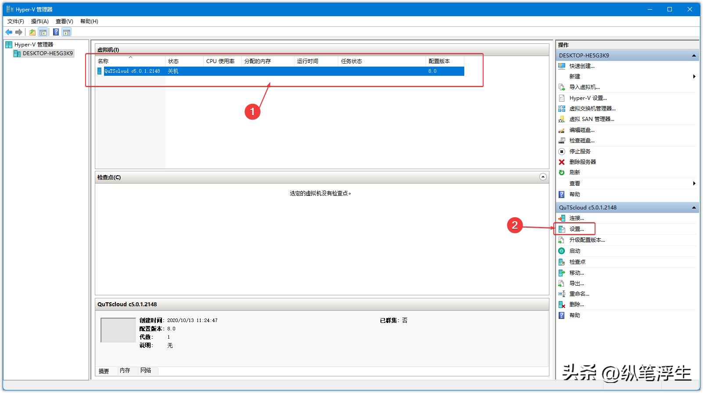This screenshot has height=393, width=703.
Task: Switch to the 摘要 tab
Action: click(x=104, y=371)
